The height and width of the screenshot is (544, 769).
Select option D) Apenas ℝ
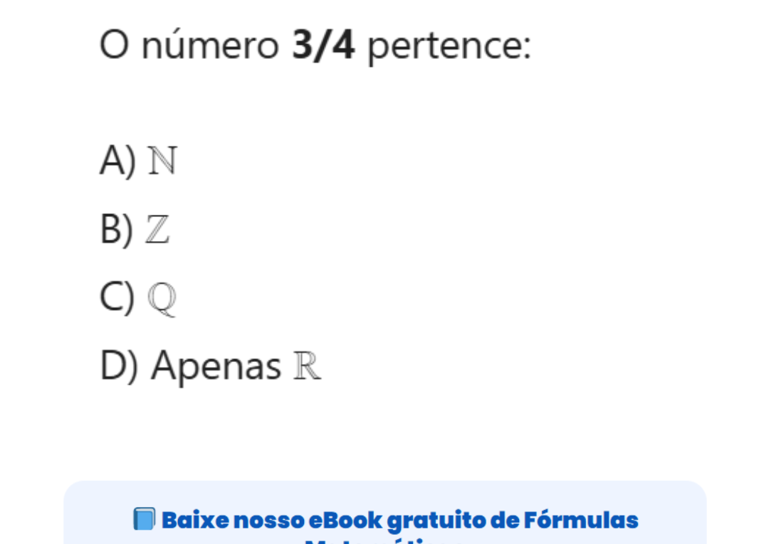(211, 366)
